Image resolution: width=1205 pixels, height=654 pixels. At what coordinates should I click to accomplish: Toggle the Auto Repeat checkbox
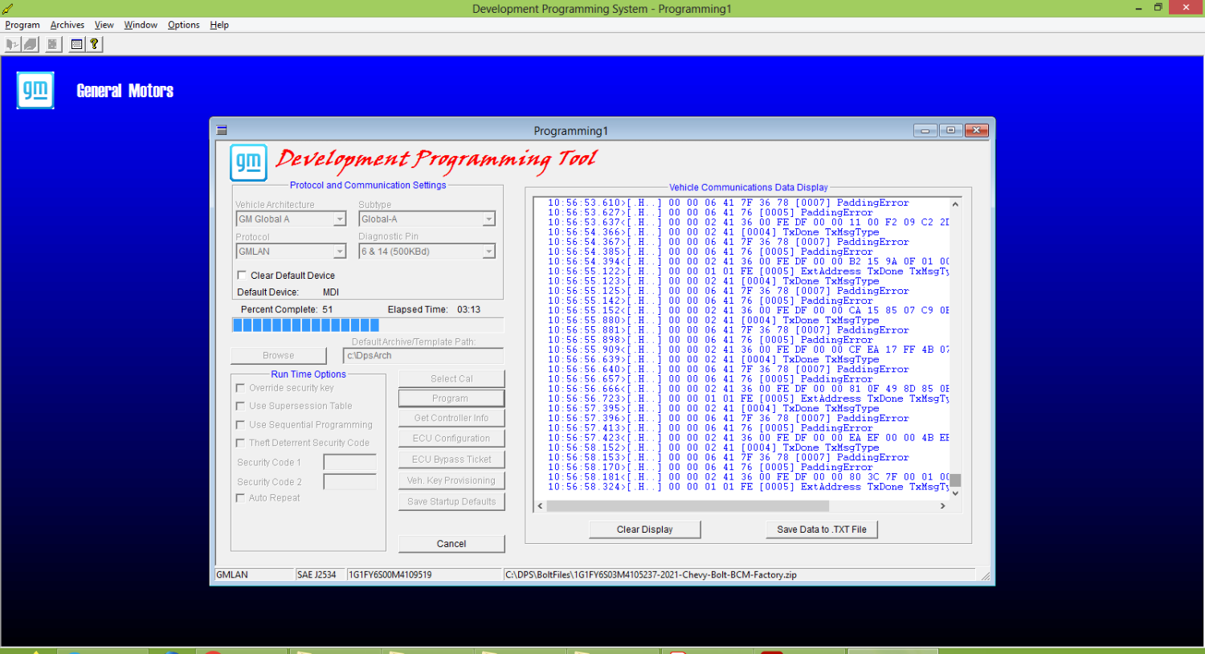click(x=240, y=498)
